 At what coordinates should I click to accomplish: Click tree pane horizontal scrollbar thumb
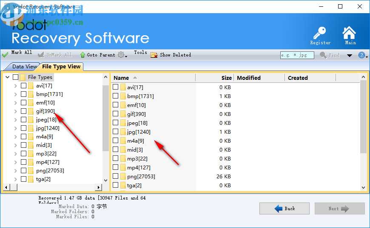pyautogui.click(x=14, y=188)
